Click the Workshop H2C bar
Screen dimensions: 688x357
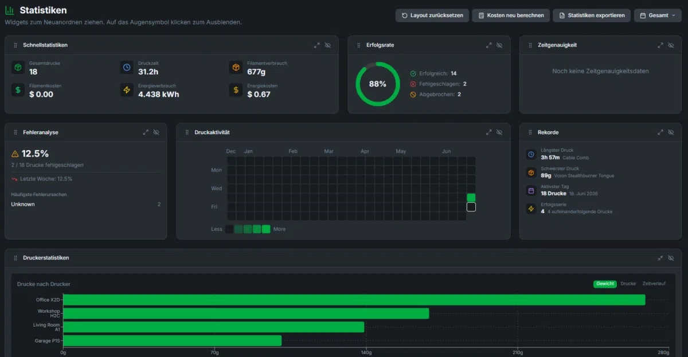tap(246, 313)
